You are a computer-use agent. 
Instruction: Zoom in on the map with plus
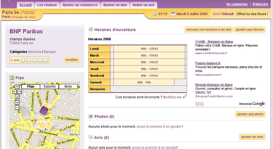[17, 103]
